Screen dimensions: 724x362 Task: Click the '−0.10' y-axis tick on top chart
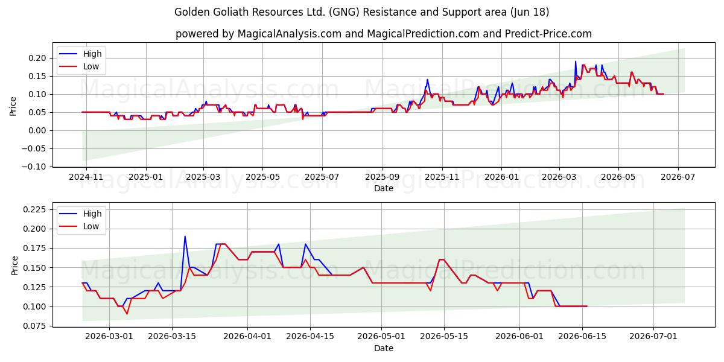[34, 167]
